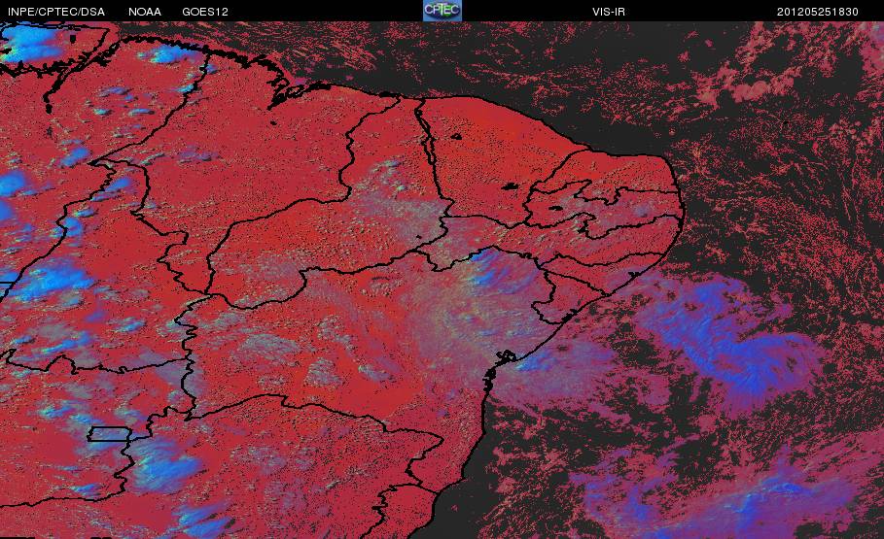Click the largest black reservoir spot inland

[512, 185]
